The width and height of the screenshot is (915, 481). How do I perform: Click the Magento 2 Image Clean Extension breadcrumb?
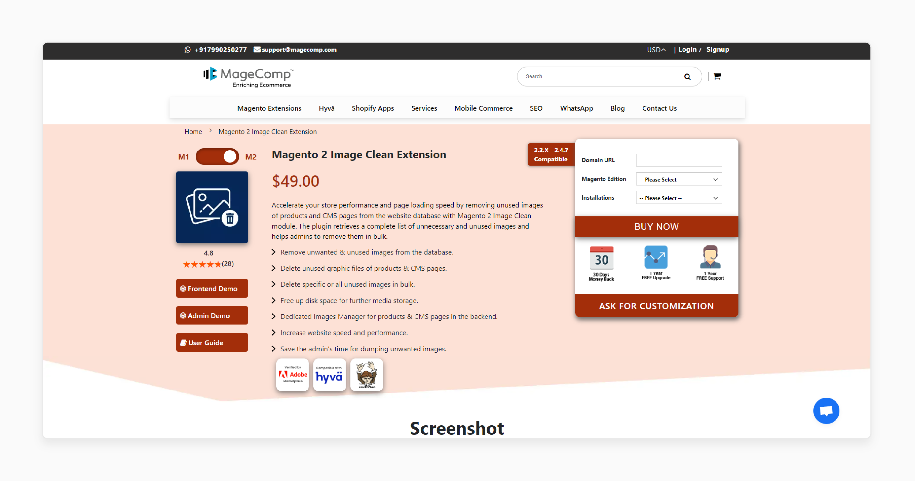267,132
